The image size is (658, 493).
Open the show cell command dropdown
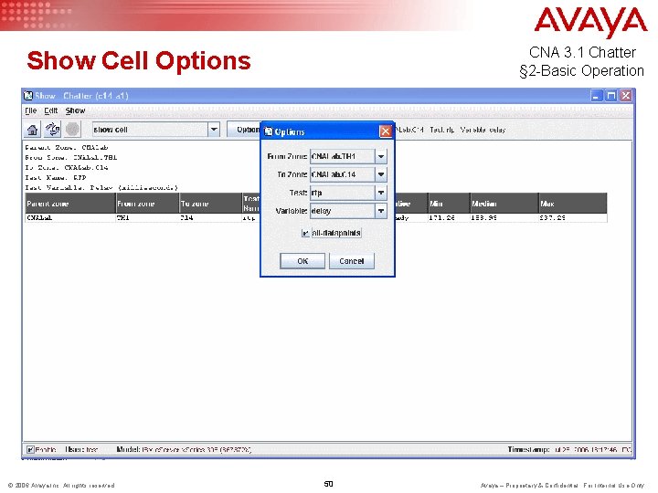[214, 130]
